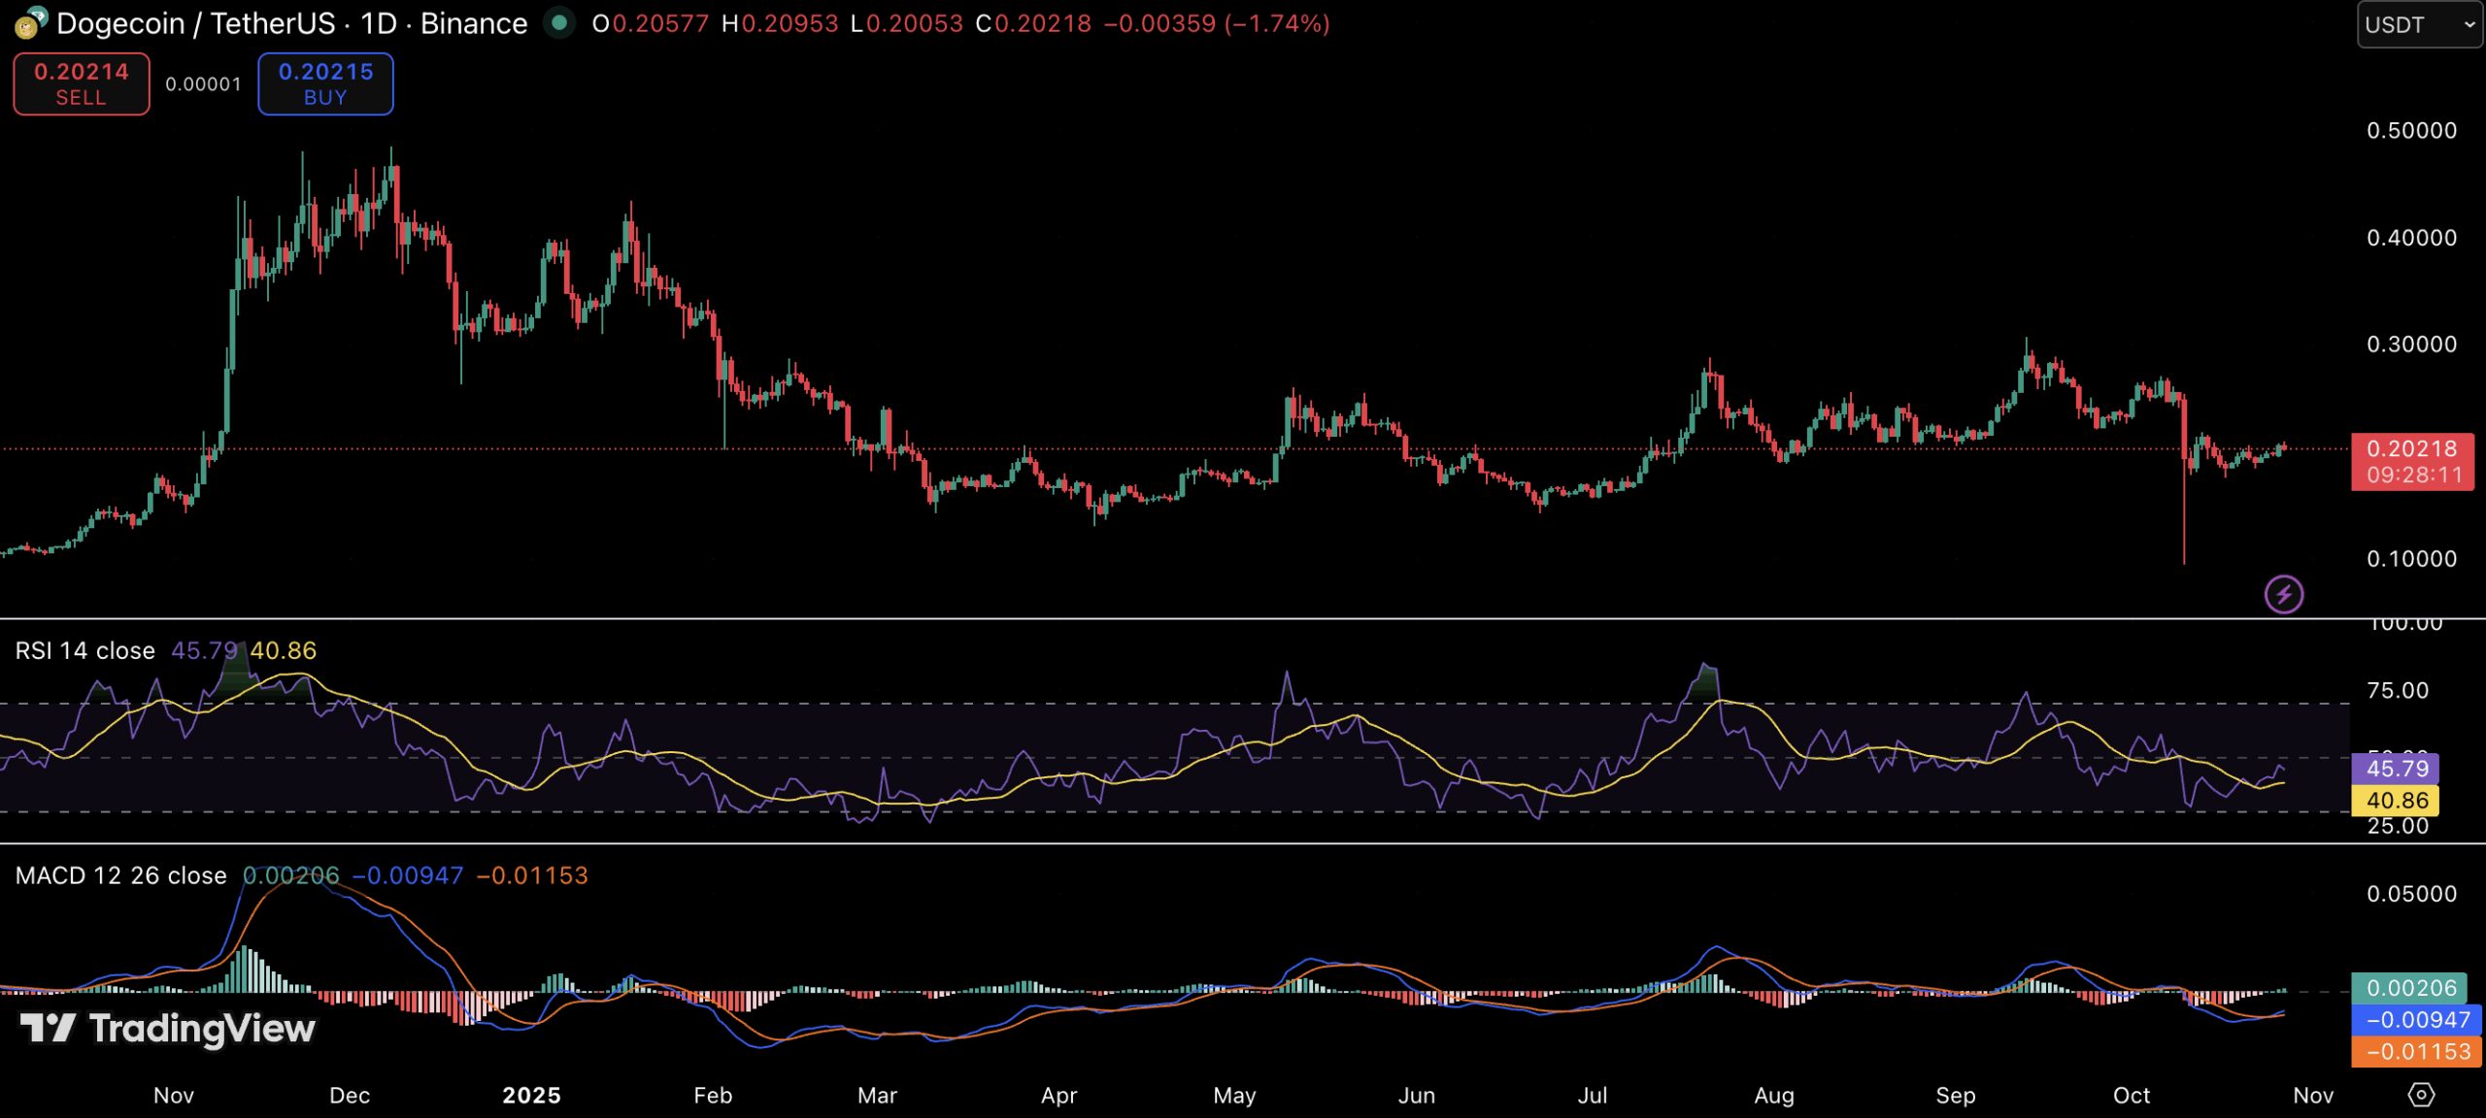Click the yellow 40.86 RSI average tag
2486x1118 pixels.
(x=2395, y=801)
